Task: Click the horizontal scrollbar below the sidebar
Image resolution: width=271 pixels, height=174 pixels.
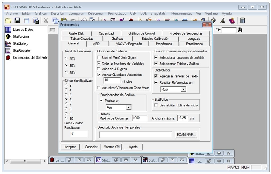Action: [x=25, y=161]
